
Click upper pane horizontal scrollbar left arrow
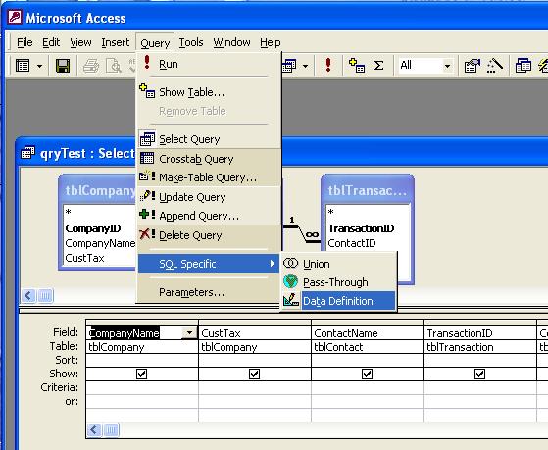pos(28,296)
